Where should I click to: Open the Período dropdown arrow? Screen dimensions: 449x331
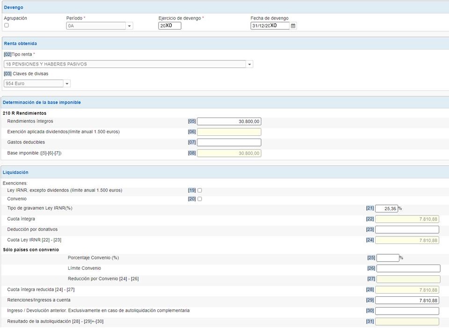130,26
